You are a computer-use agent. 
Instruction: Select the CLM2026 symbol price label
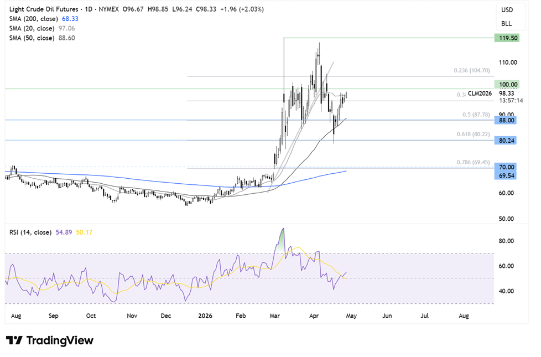pos(480,94)
